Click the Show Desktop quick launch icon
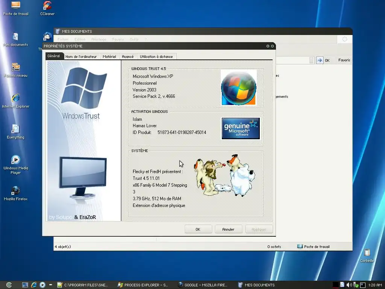This screenshot has height=289, width=385. (25, 285)
